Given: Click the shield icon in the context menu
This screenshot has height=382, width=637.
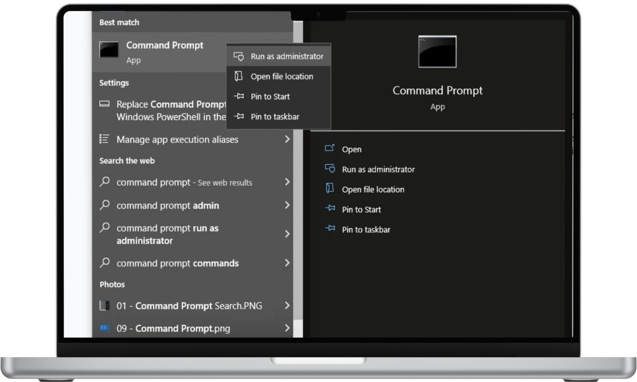Looking at the screenshot, I should click(238, 56).
